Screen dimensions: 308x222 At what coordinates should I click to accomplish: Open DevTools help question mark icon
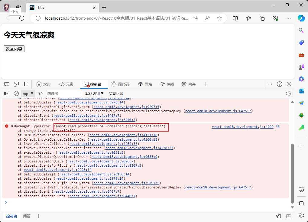point(280,84)
